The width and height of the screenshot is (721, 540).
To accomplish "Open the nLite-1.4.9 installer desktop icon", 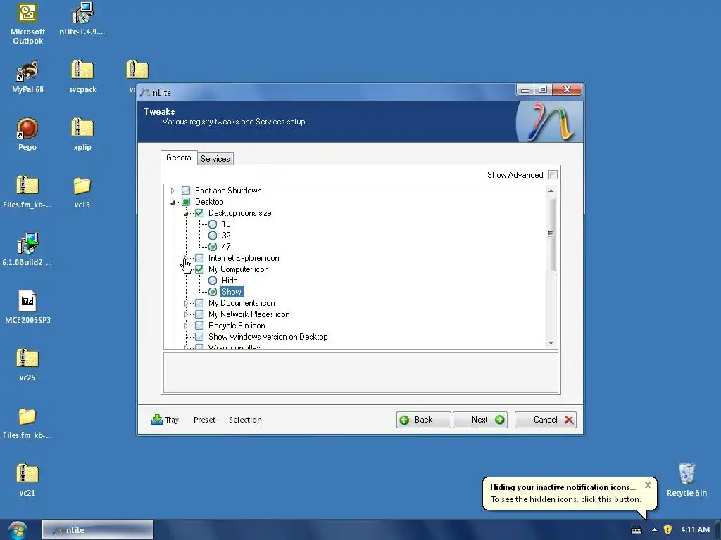I will (x=82, y=19).
